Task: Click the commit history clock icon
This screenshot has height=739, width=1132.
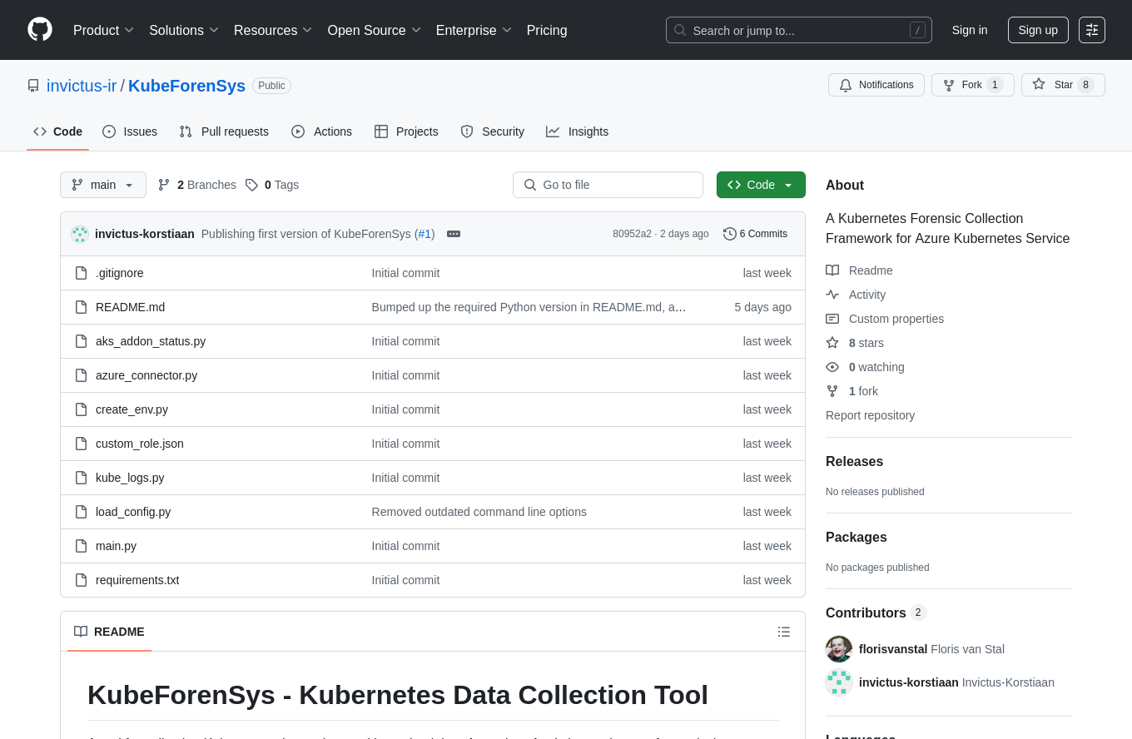Action: pos(730,234)
